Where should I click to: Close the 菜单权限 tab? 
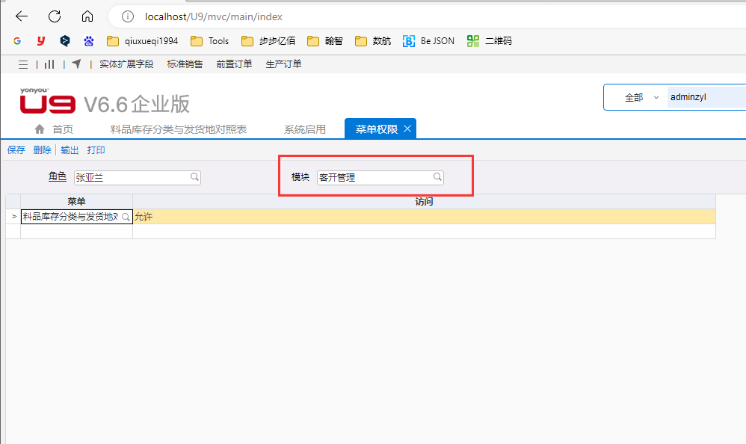[x=407, y=129]
